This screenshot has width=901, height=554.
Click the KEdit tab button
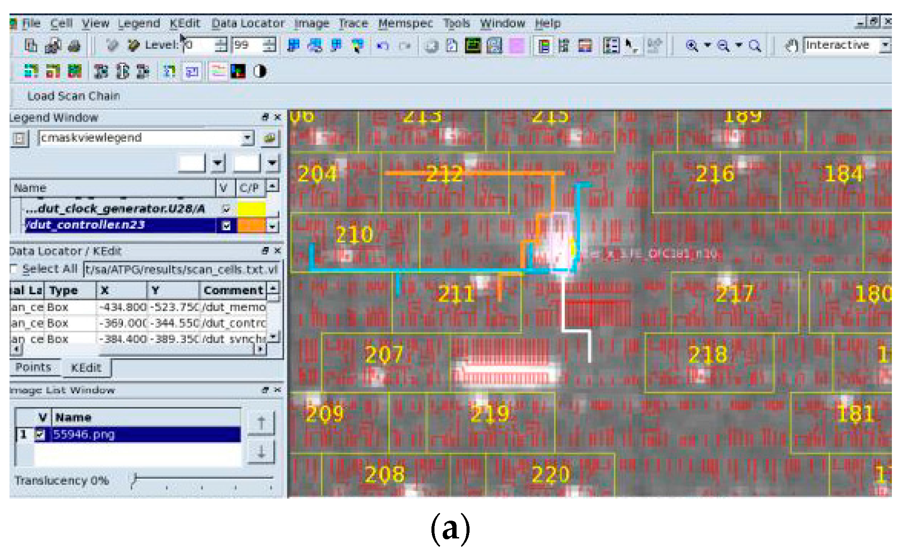[86, 367]
